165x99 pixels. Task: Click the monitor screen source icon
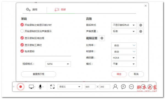pyautogui.click(x=31, y=87)
